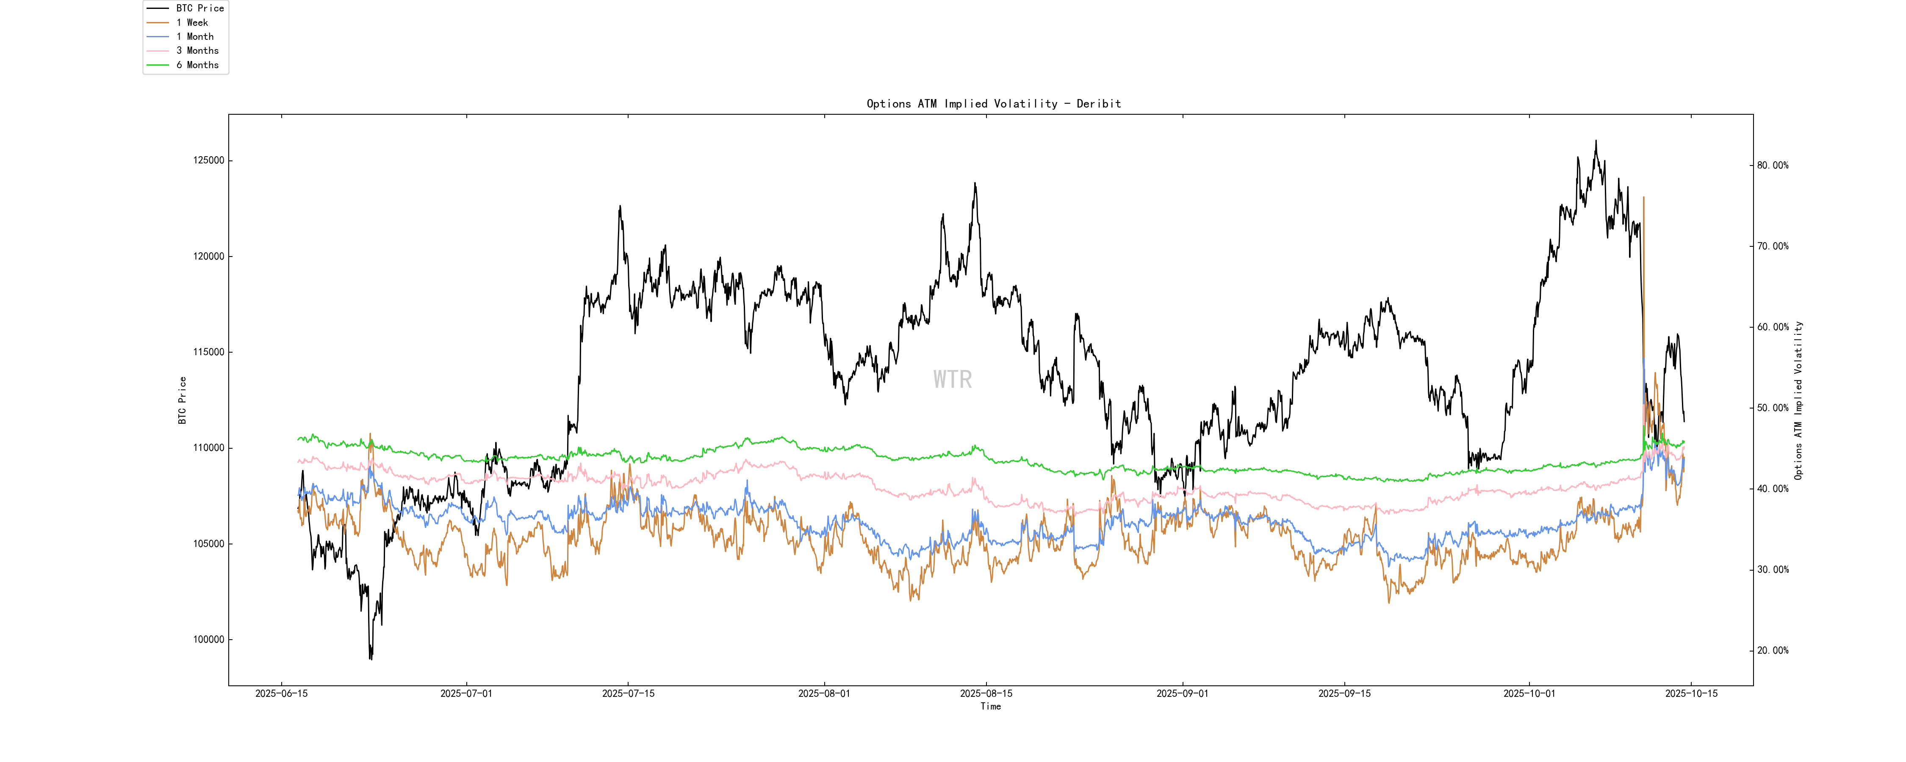
Task: Click the green 6 Months legend line swatch
Action: click(x=158, y=65)
